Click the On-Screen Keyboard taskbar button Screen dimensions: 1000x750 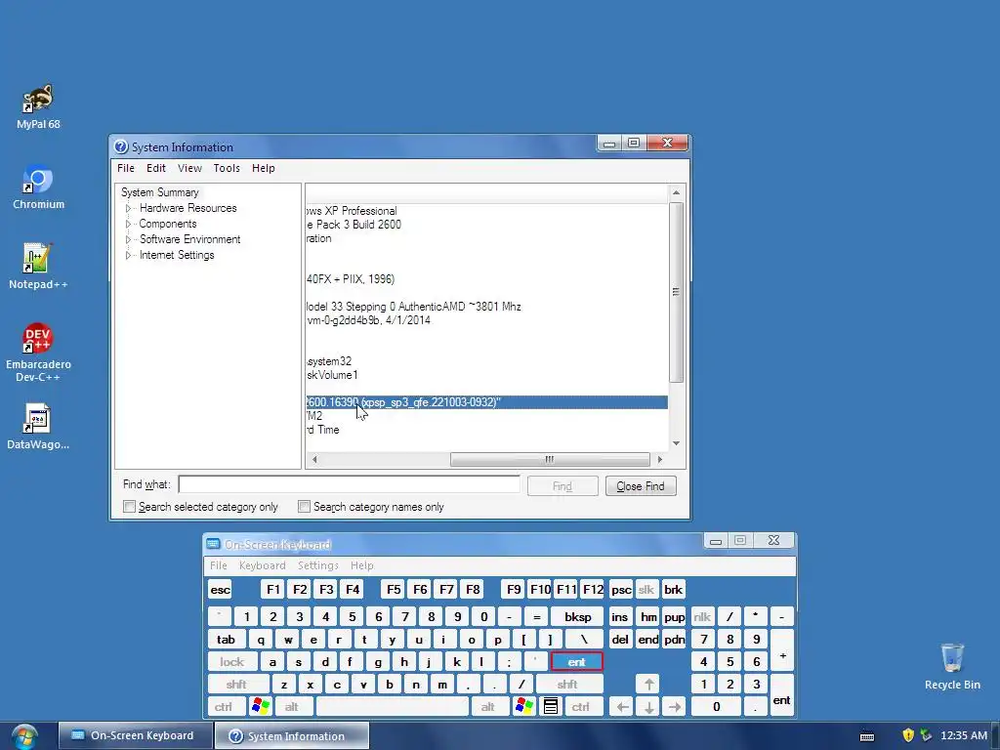(134, 735)
